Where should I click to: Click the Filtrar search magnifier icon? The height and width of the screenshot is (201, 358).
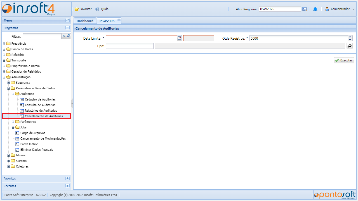pos(68,36)
